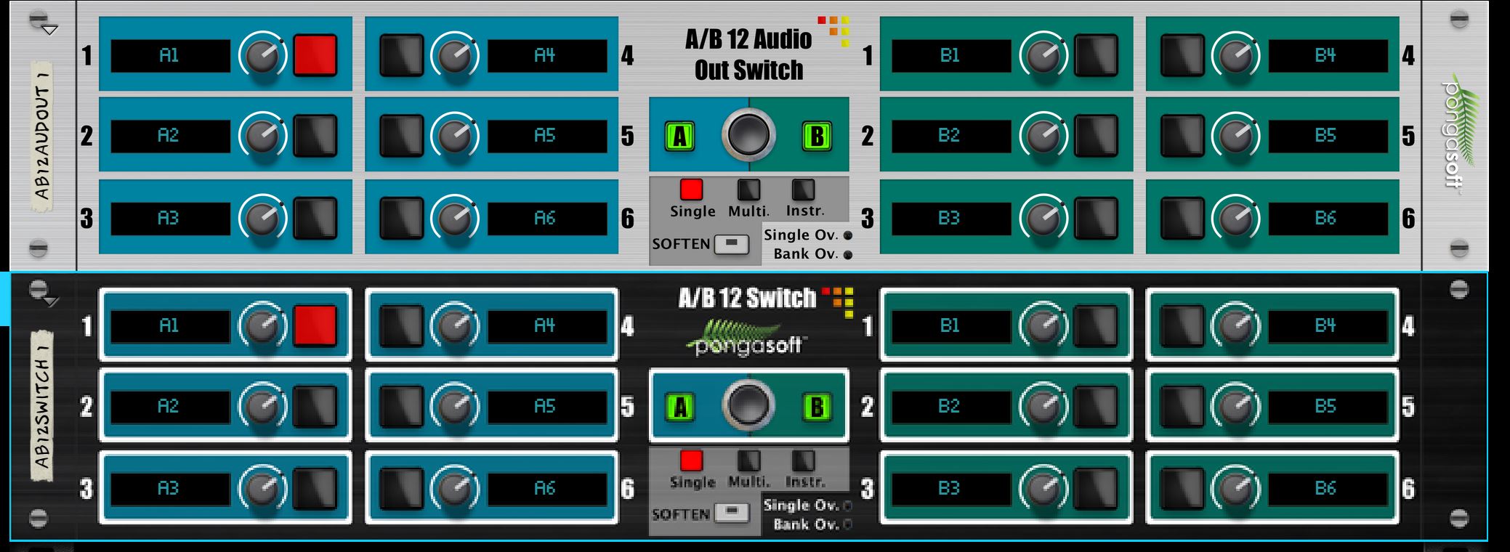1510x552 pixels.
Task: Click A6 label display on A/B 12 Switch
Action: point(547,489)
